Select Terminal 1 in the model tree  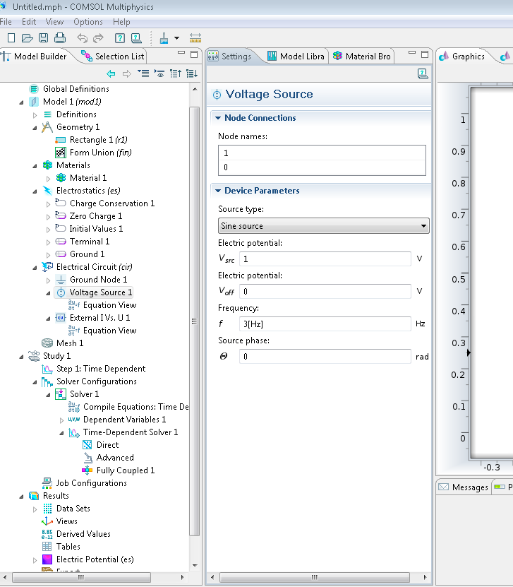(89, 242)
